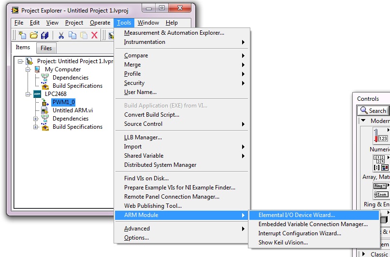Choose Find VIs on Disk...
The image size is (390, 257).
[x=183, y=178]
